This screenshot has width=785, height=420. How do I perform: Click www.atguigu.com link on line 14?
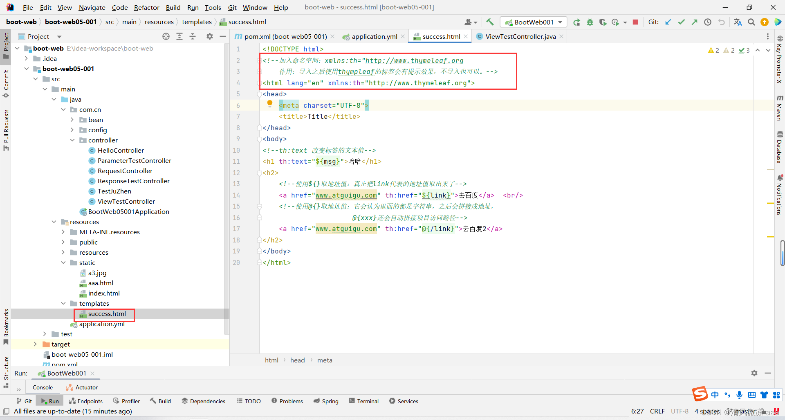pos(346,195)
